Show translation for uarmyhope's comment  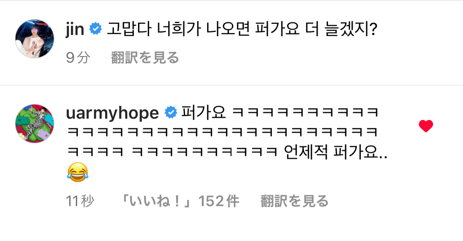[x=295, y=201]
